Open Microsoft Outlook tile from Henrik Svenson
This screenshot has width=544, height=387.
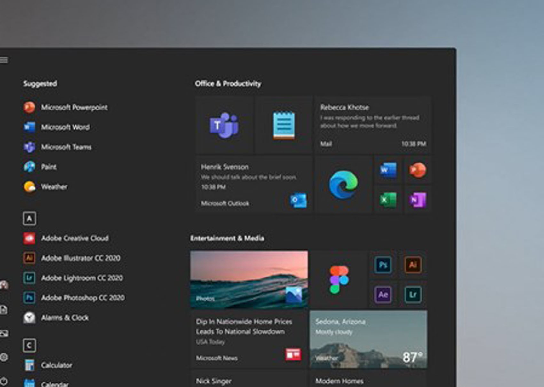click(254, 184)
